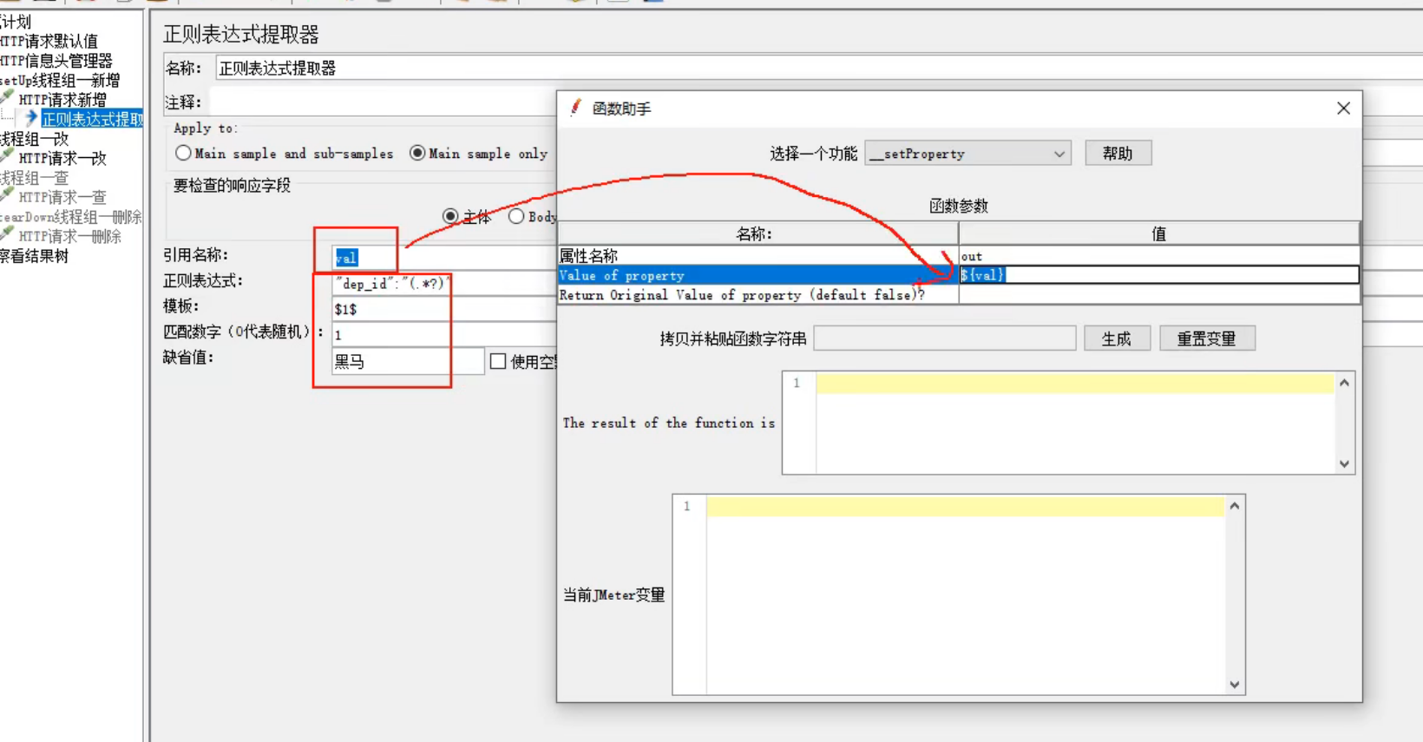Select 察看结果树 tree node

(x=35, y=256)
